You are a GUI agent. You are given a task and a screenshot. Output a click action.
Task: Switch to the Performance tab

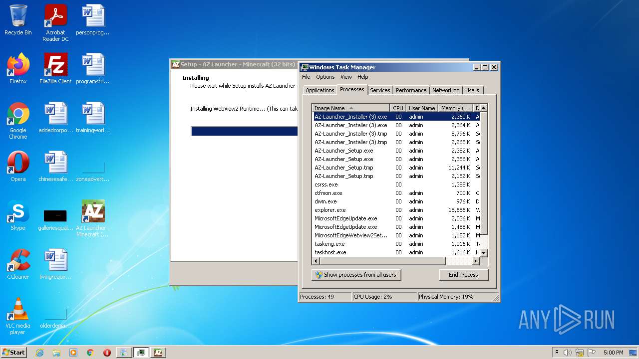pos(411,90)
